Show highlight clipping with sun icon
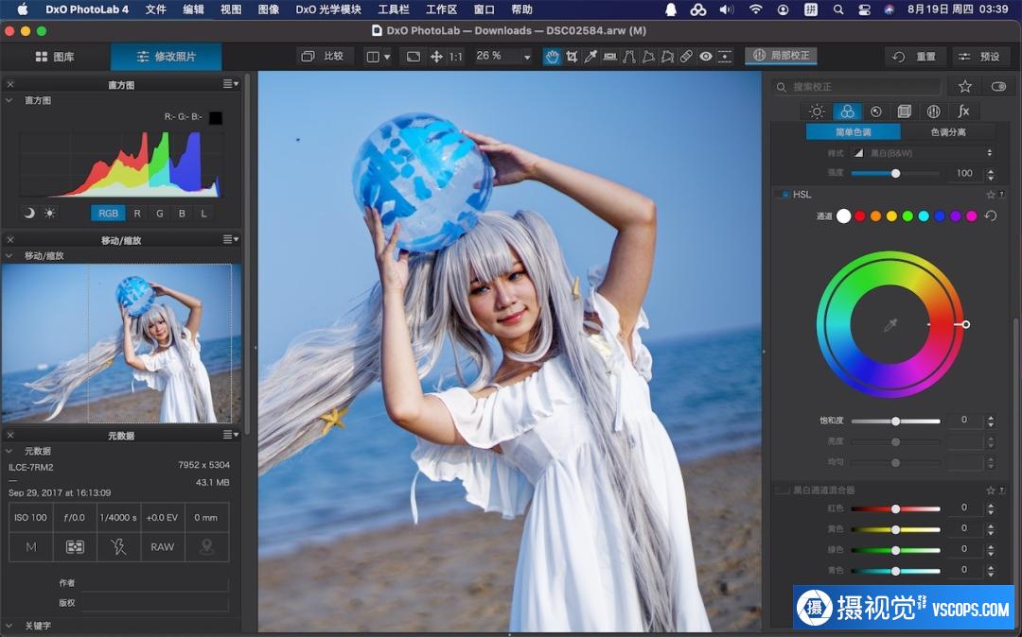Screen dimensions: 1022x637 coord(49,213)
